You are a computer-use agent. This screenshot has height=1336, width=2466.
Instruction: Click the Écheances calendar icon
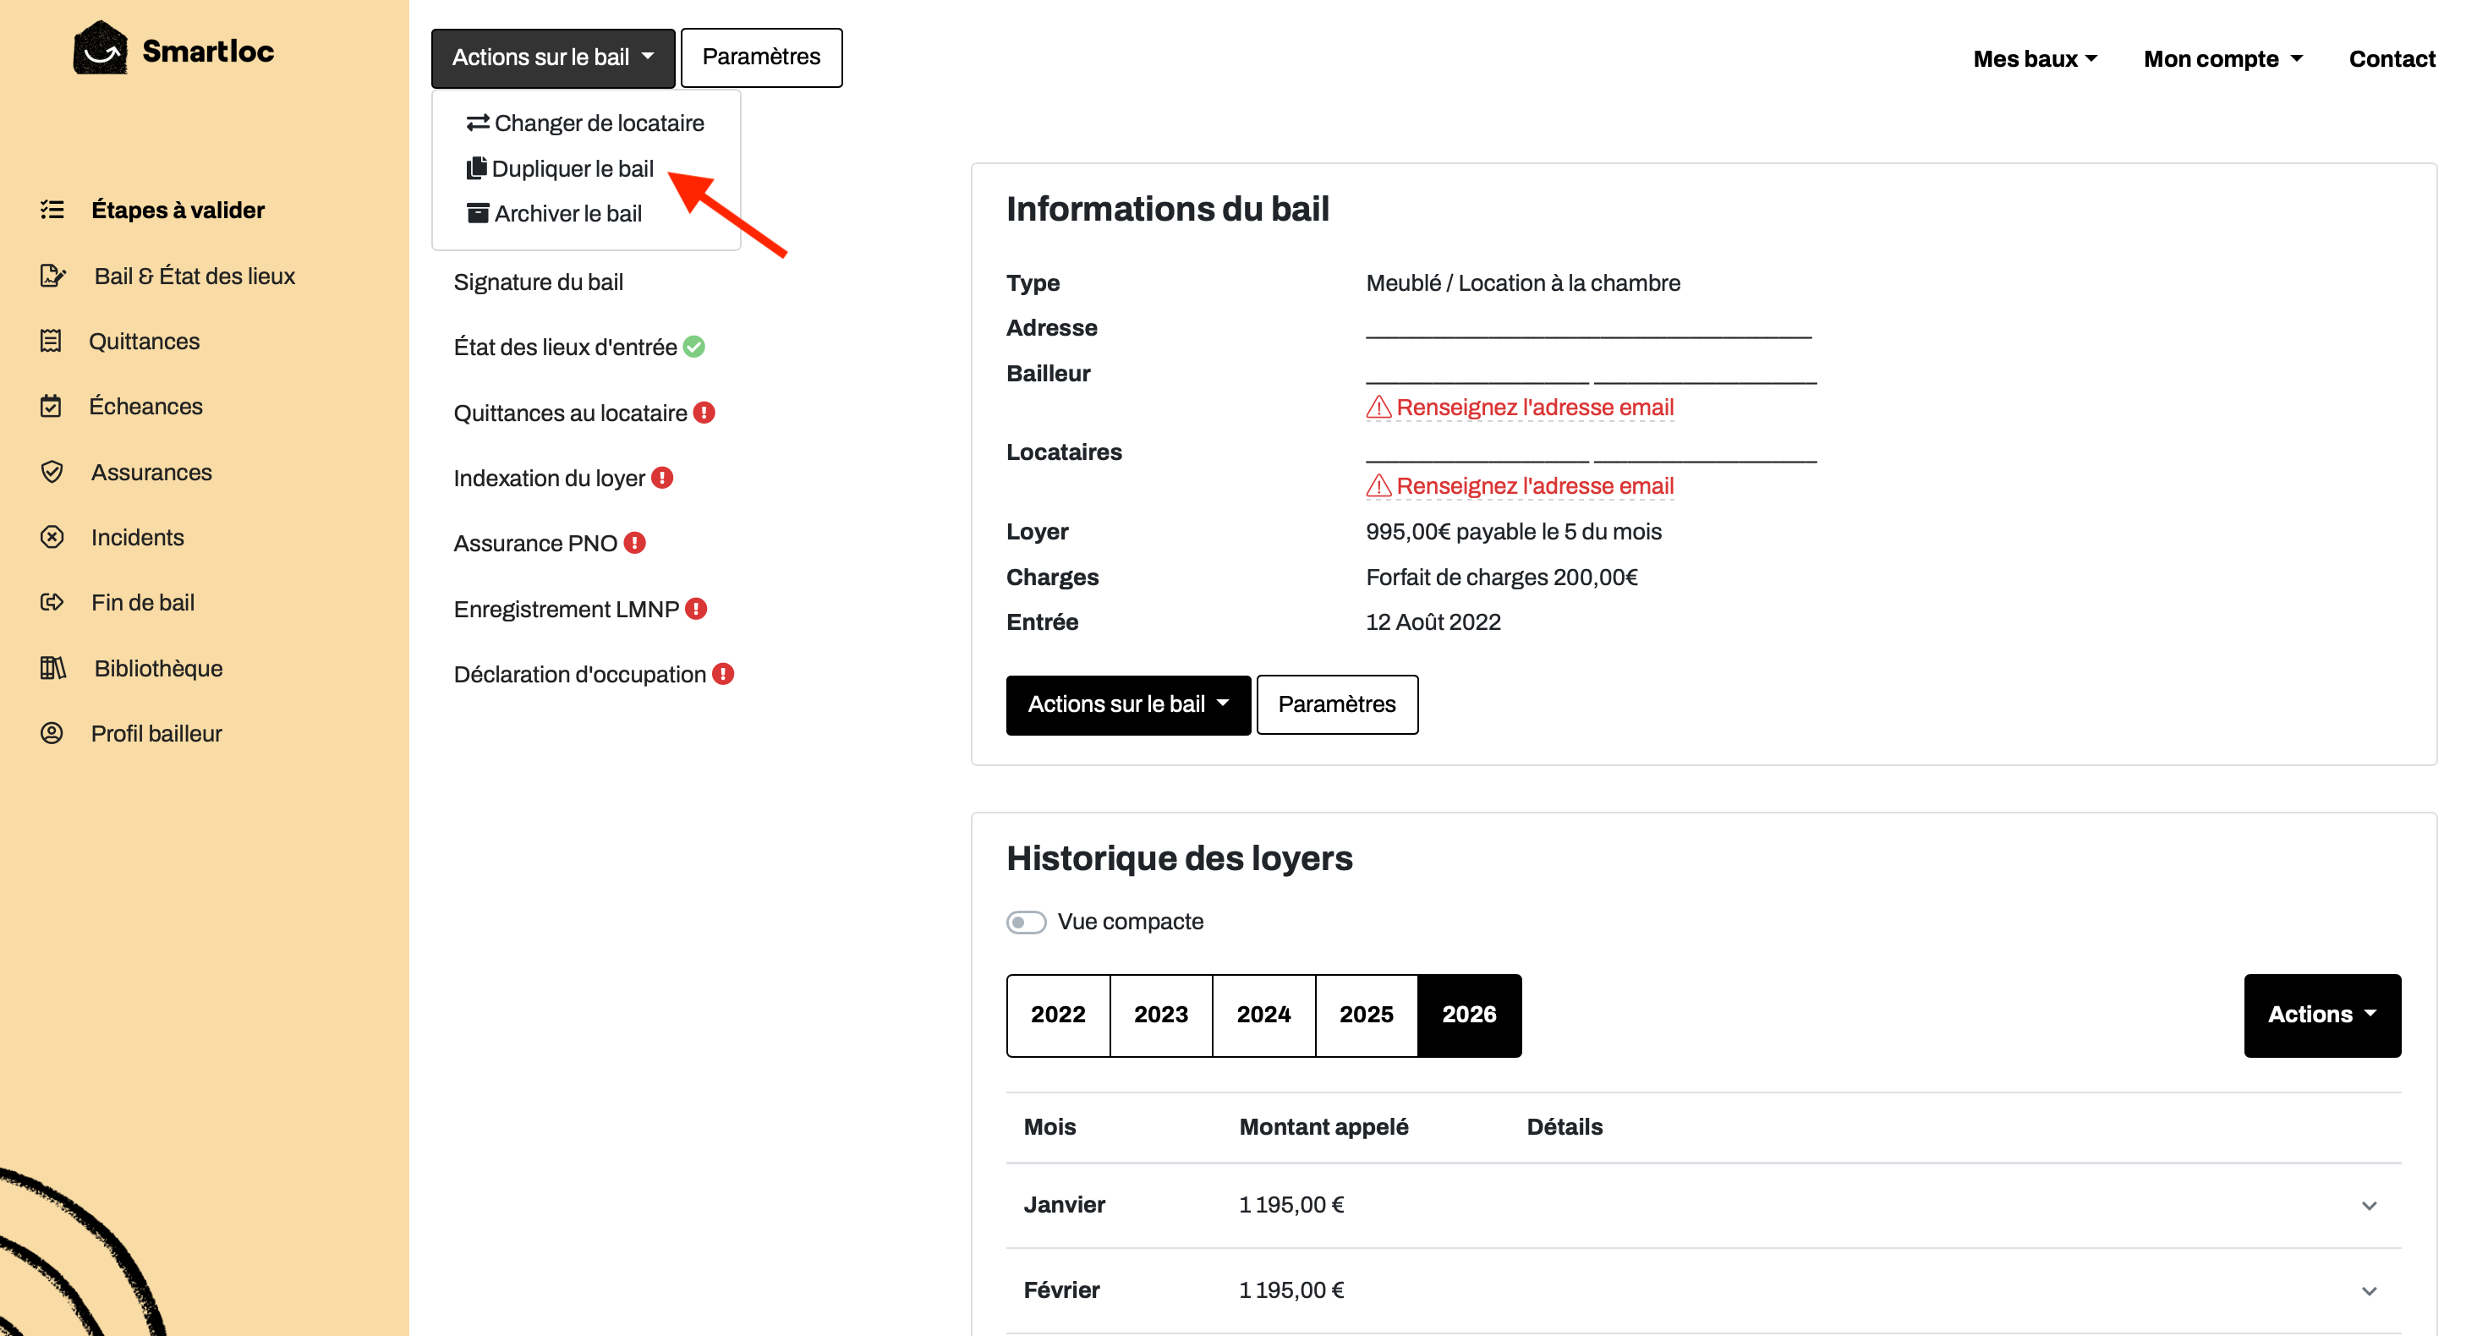pos(51,406)
